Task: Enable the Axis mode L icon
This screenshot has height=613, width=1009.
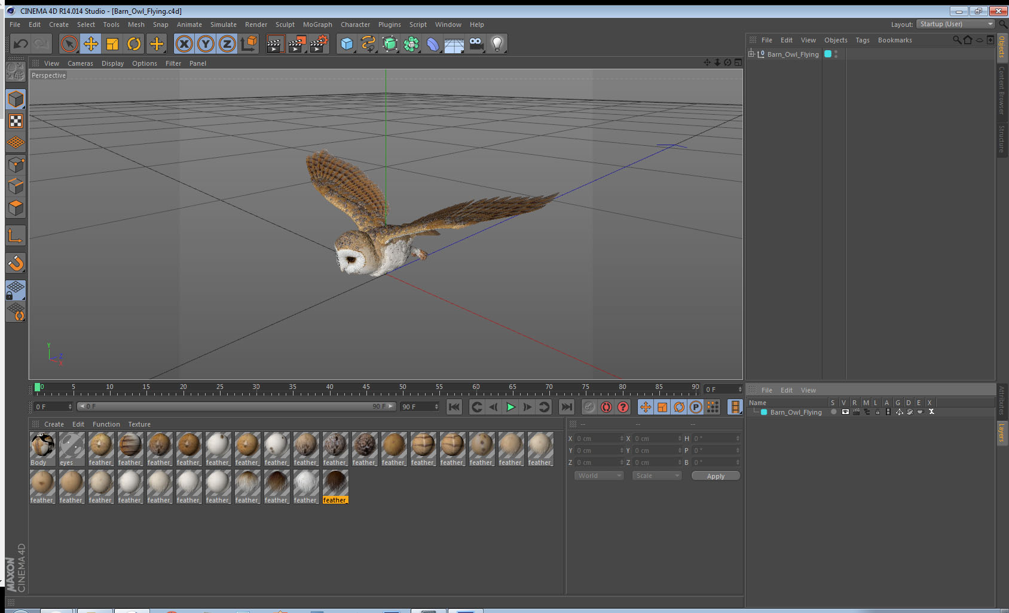Action: [x=16, y=236]
